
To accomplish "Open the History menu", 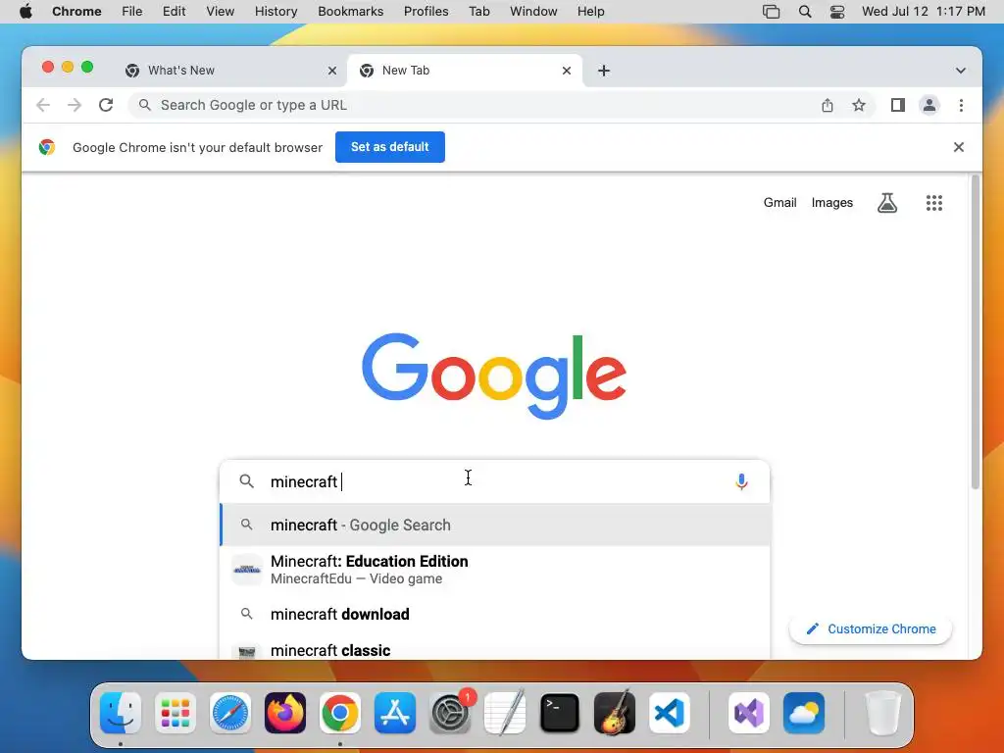I will 276,12.
